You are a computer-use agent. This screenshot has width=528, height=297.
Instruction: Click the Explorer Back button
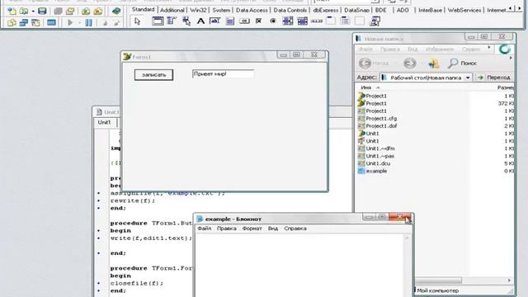tap(374, 63)
